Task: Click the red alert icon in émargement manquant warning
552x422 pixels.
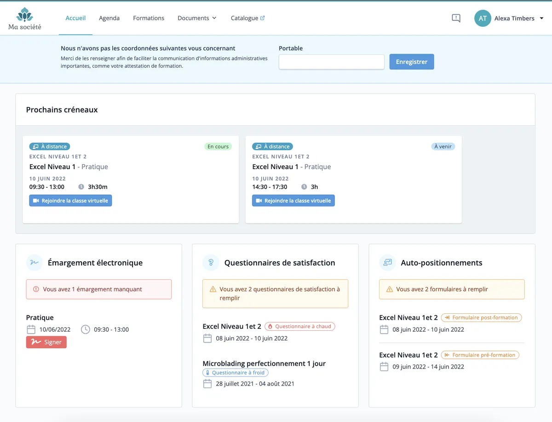Action: [36, 289]
